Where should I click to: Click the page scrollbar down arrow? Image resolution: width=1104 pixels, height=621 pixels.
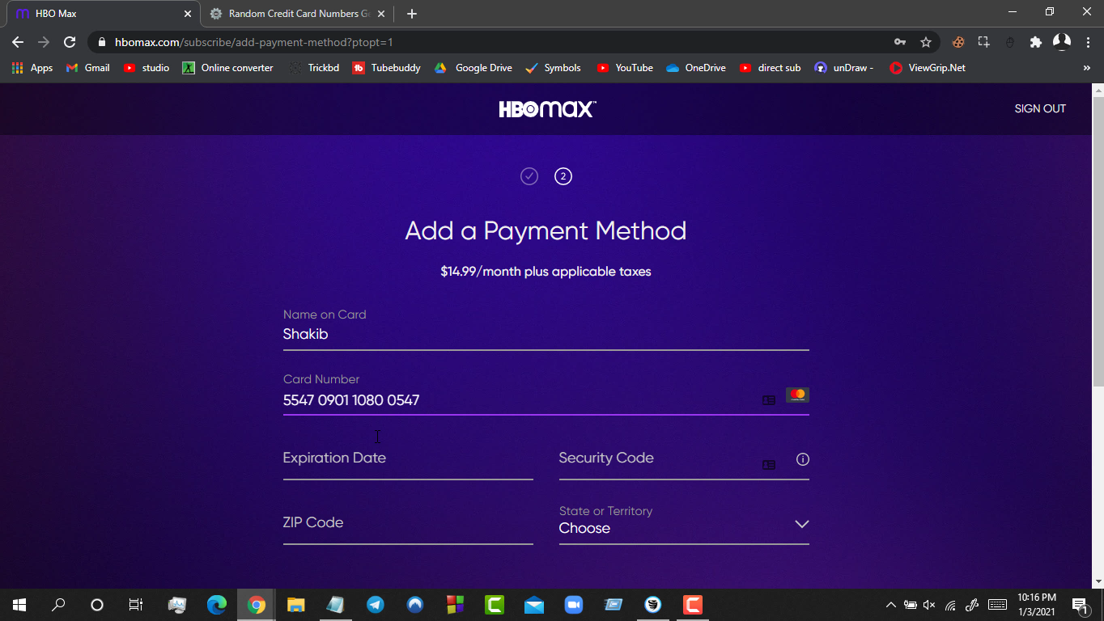1098,581
